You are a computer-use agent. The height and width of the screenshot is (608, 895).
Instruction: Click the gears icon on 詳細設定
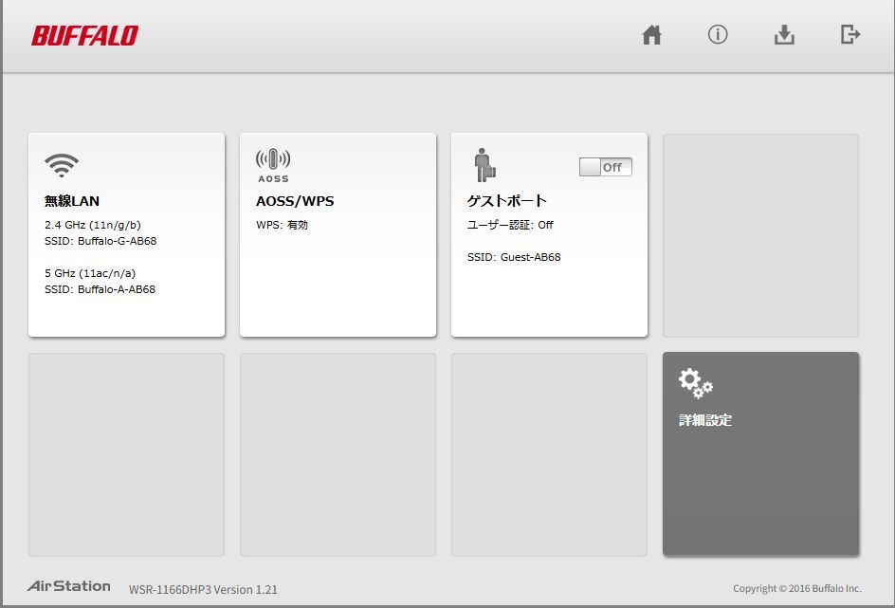point(695,383)
